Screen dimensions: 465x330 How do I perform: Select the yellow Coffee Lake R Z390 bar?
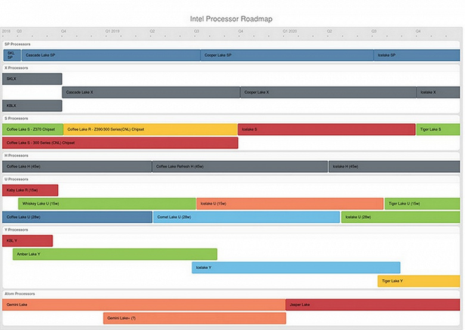[x=150, y=129]
